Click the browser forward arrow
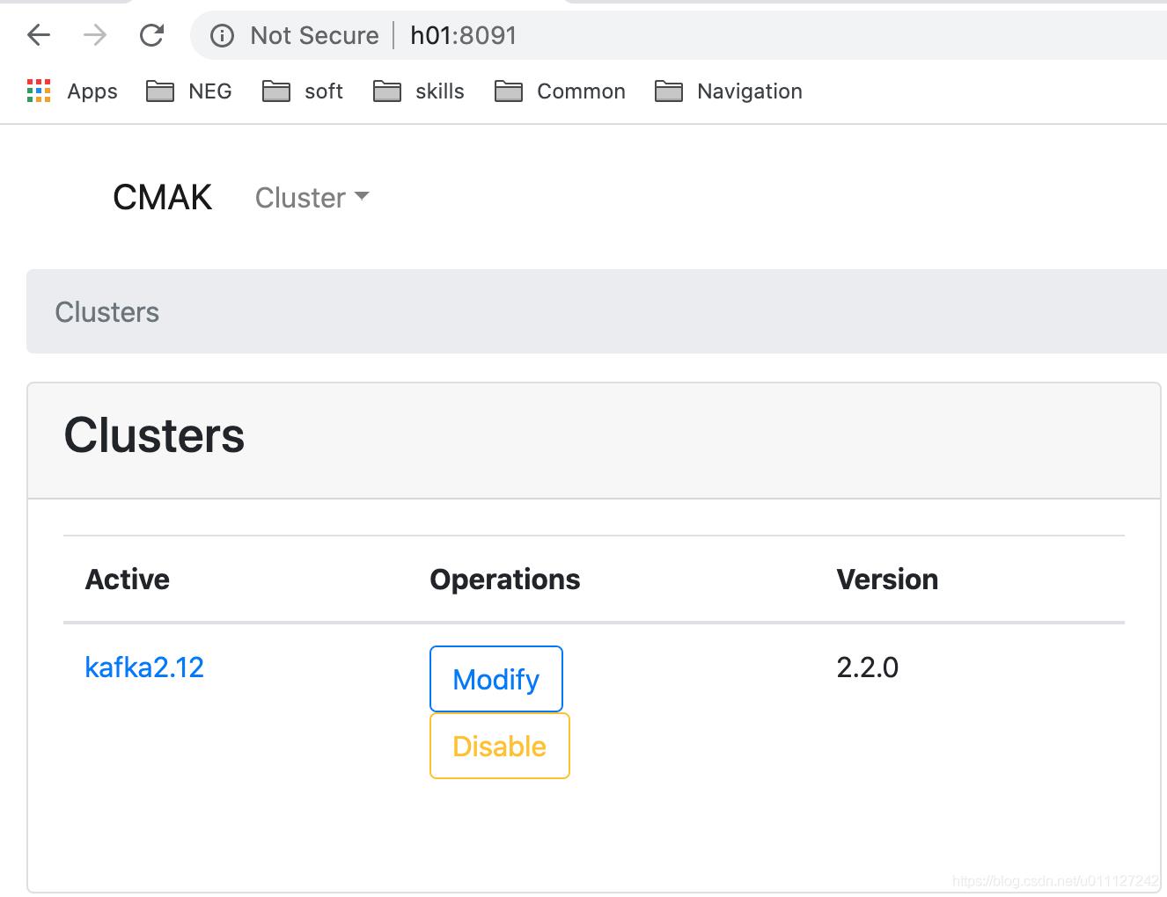This screenshot has width=1167, height=897. click(95, 35)
